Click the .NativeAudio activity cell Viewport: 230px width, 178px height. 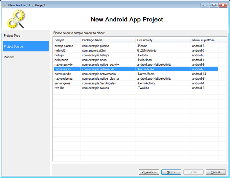[146, 69]
